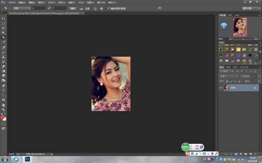262x163 pixels.
Task: Click the reset crop arrow icon
Action: coord(159,8)
